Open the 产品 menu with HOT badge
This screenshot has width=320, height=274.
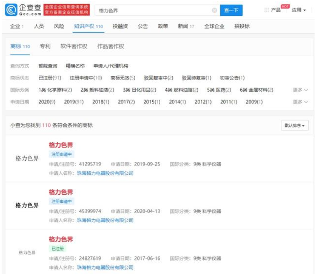point(276,10)
